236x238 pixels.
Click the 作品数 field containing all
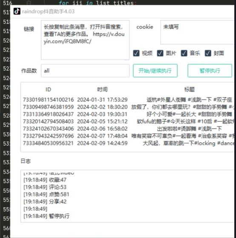click(x=85, y=71)
